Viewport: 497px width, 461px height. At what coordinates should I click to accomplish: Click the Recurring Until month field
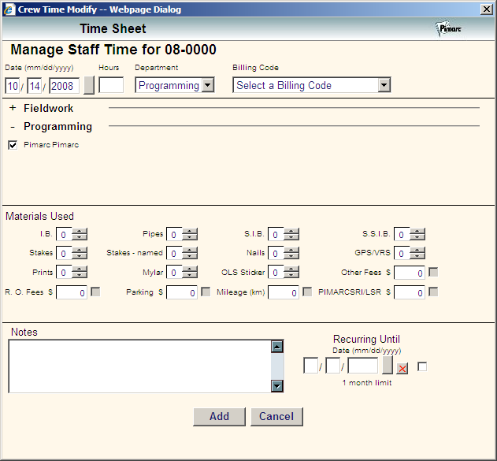(310, 366)
